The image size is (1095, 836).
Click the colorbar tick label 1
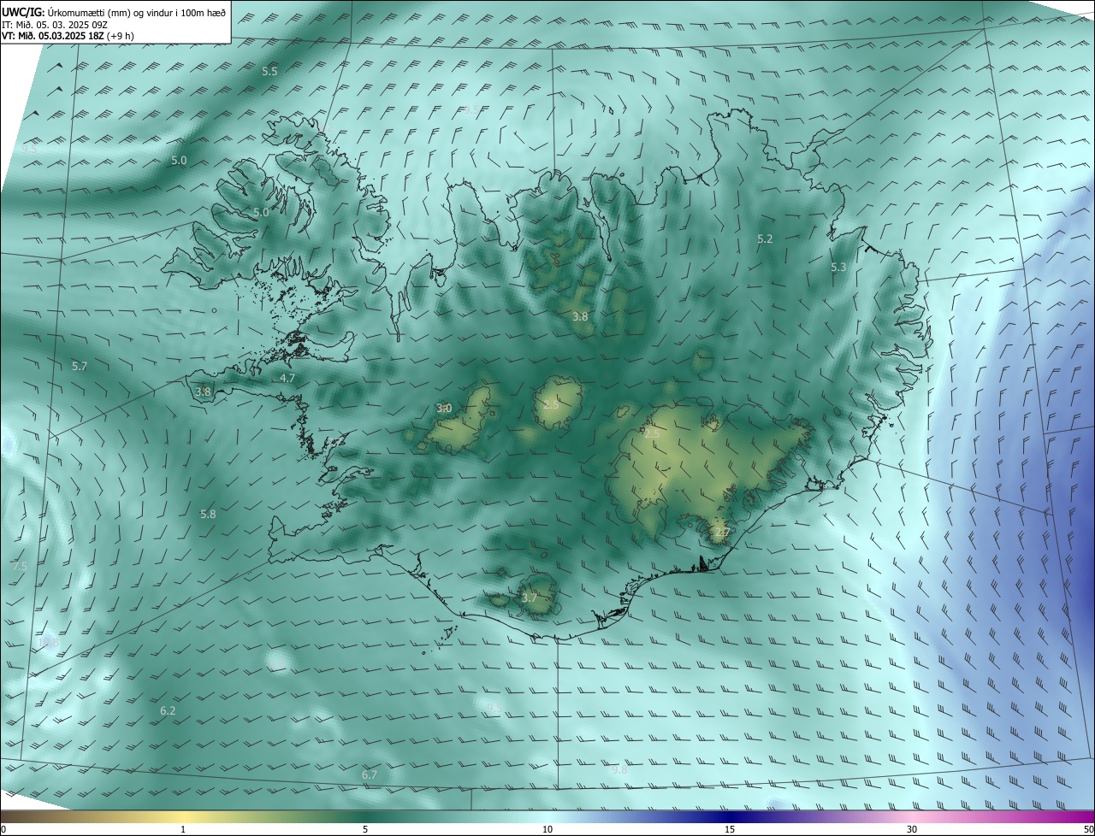click(183, 829)
